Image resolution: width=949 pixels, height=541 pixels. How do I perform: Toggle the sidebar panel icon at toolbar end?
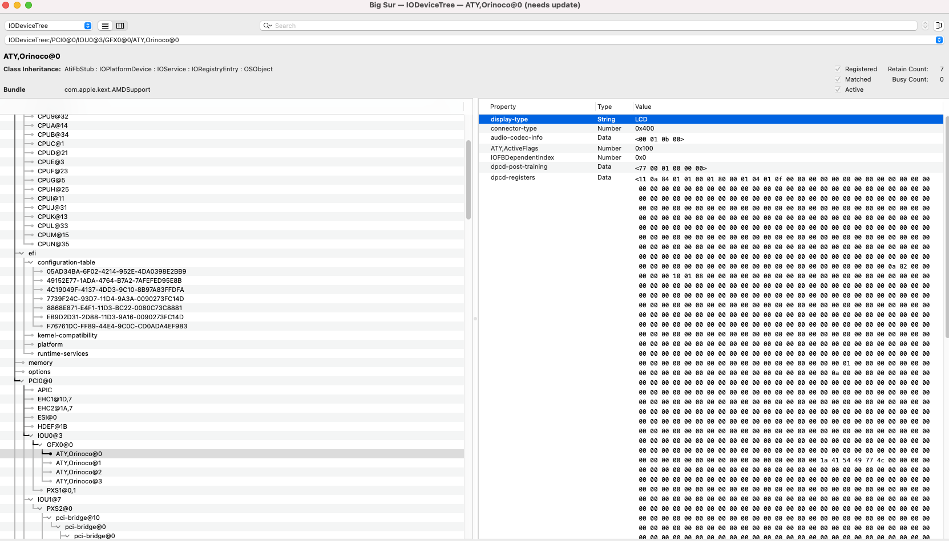[x=939, y=26]
